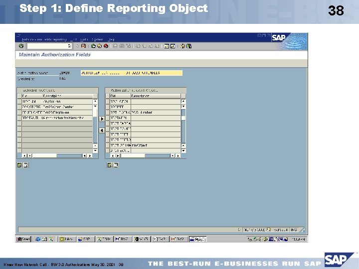The image size is (359, 269).
Task: Switch to the SAP taskbar button
Action: tap(85, 239)
